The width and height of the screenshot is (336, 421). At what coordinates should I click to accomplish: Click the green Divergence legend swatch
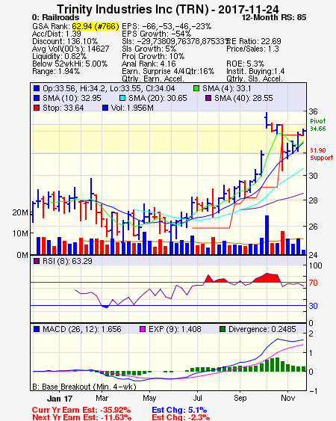[x=223, y=329]
